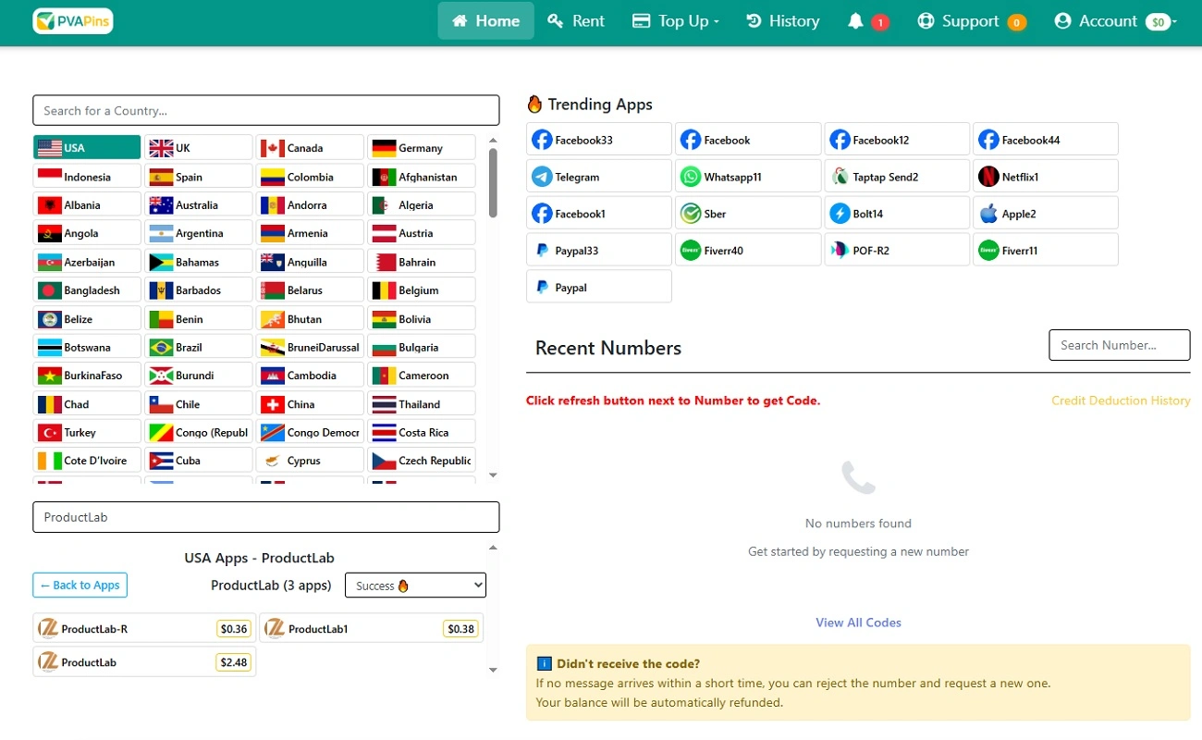Open Credit Deduction History link
The image size is (1202, 740).
pos(1121,401)
